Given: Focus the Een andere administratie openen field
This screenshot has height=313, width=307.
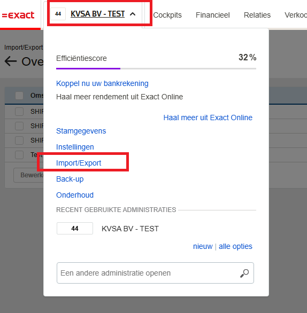Looking at the screenshot, I should click(155, 273).
